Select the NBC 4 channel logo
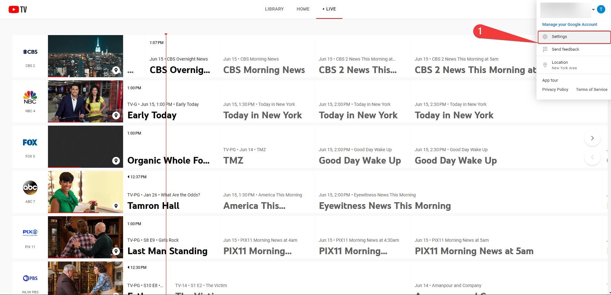 [x=30, y=97]
